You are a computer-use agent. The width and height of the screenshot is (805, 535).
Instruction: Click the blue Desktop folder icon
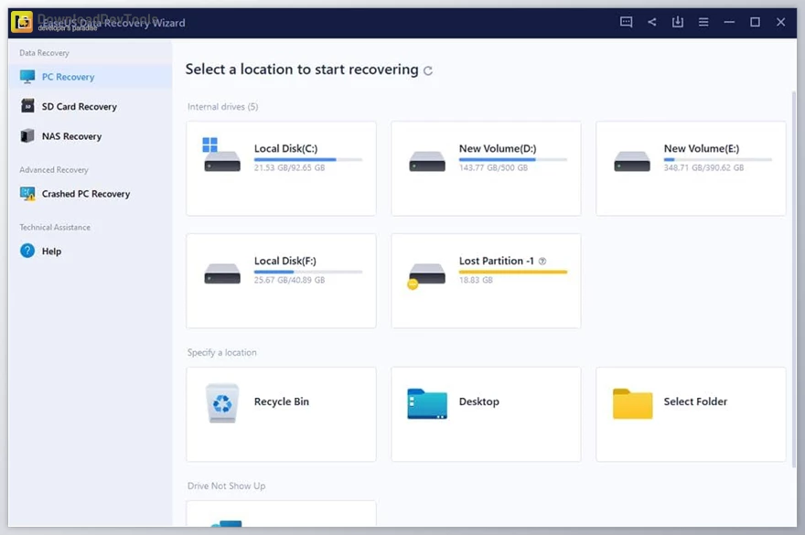426,404
